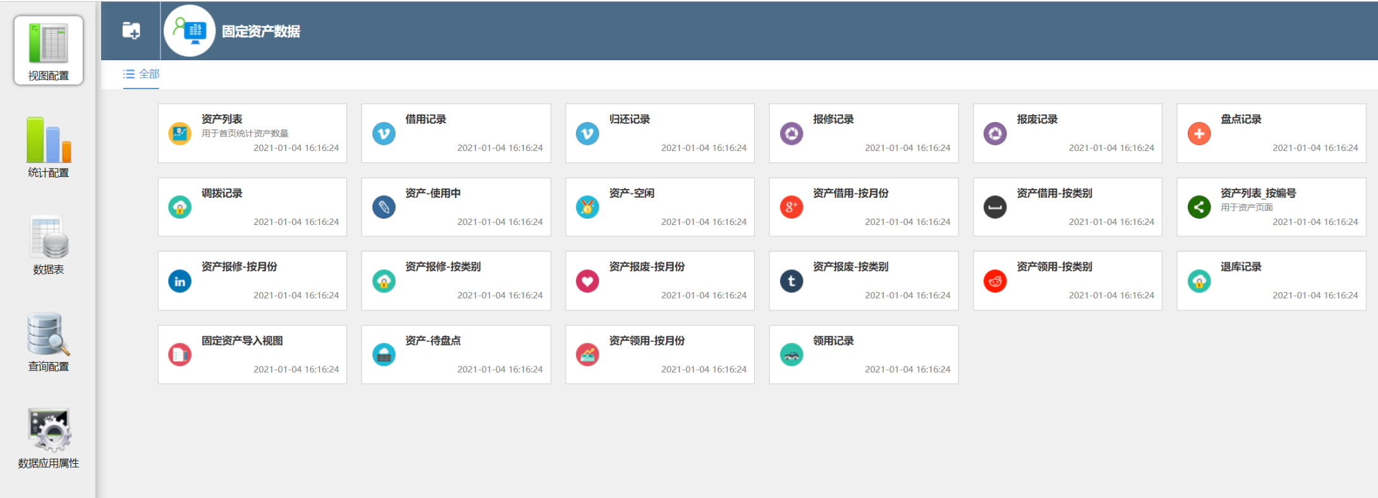Click the 固定资产数据 app logo icon

189,30
